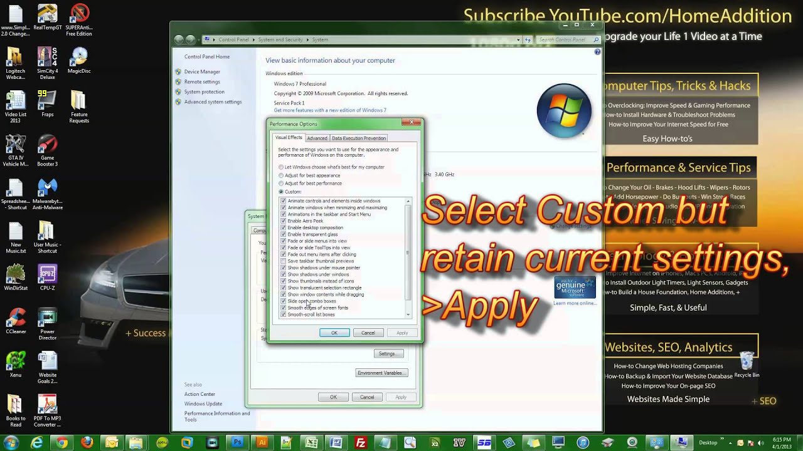
Task: Open the Recycle Bin icon
Action: pyautogui.click(x=747, y=365)
